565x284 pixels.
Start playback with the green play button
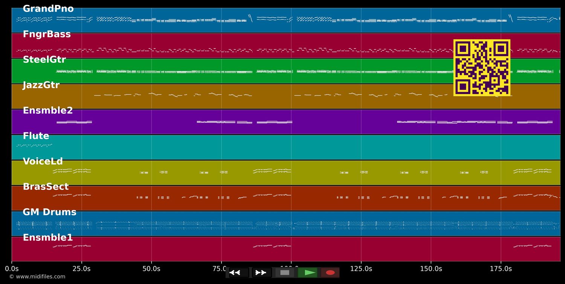[x=308, y=273]
